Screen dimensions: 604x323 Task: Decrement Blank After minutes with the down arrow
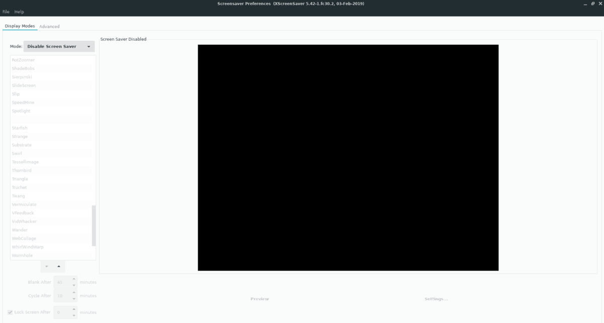(73, 284)
